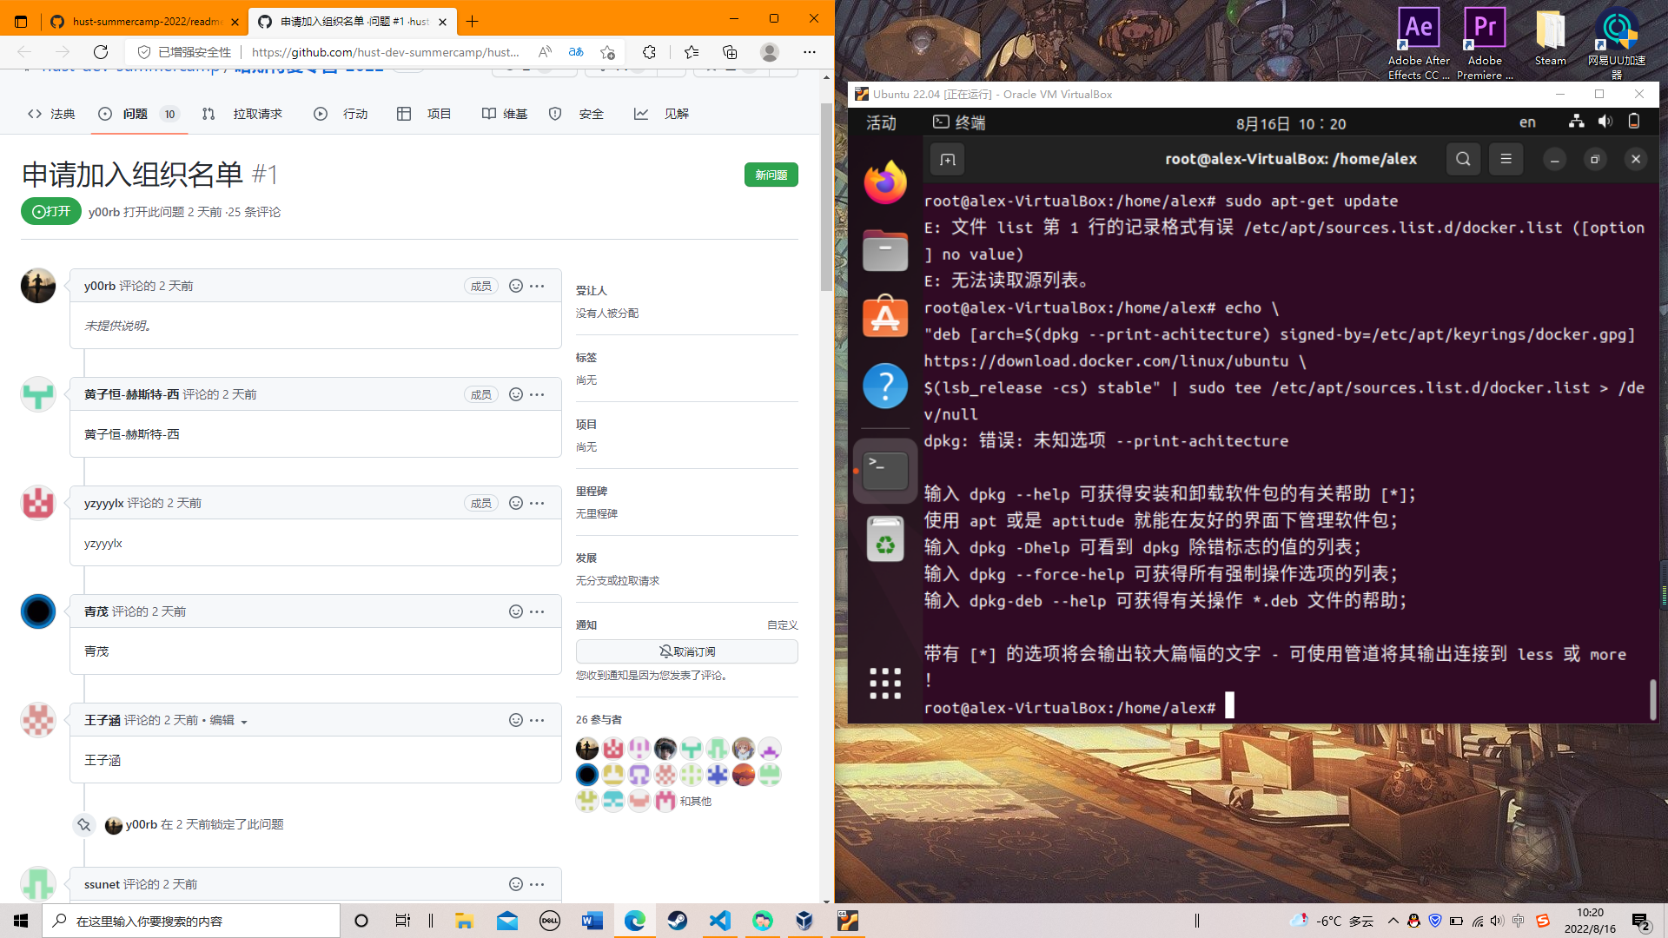Click the Firefox icon in Ubuntu dock
Viewport: 1668px width, 938px height.
(885, 182)
